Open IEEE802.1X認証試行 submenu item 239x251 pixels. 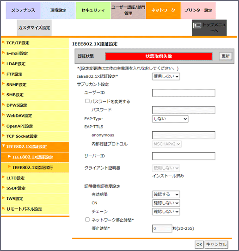pos(35,168)
